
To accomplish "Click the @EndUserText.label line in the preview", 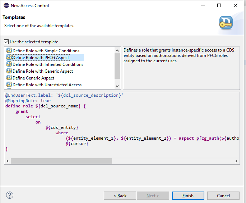I will 64,95.
